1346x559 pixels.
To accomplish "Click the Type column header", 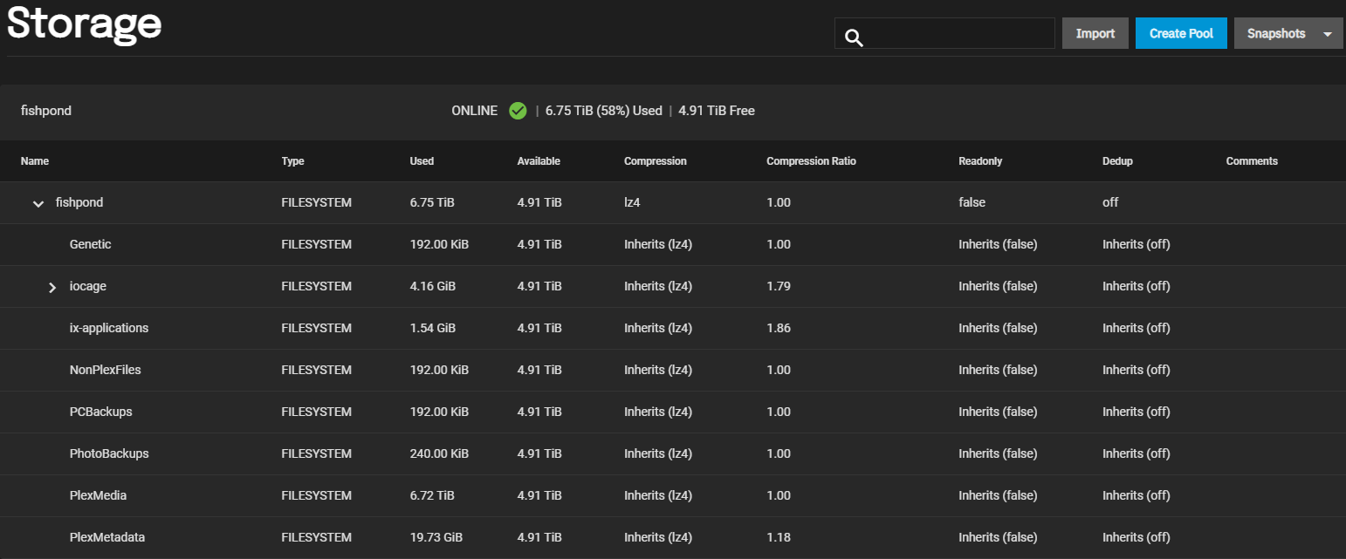I will (x=293, y=161).
